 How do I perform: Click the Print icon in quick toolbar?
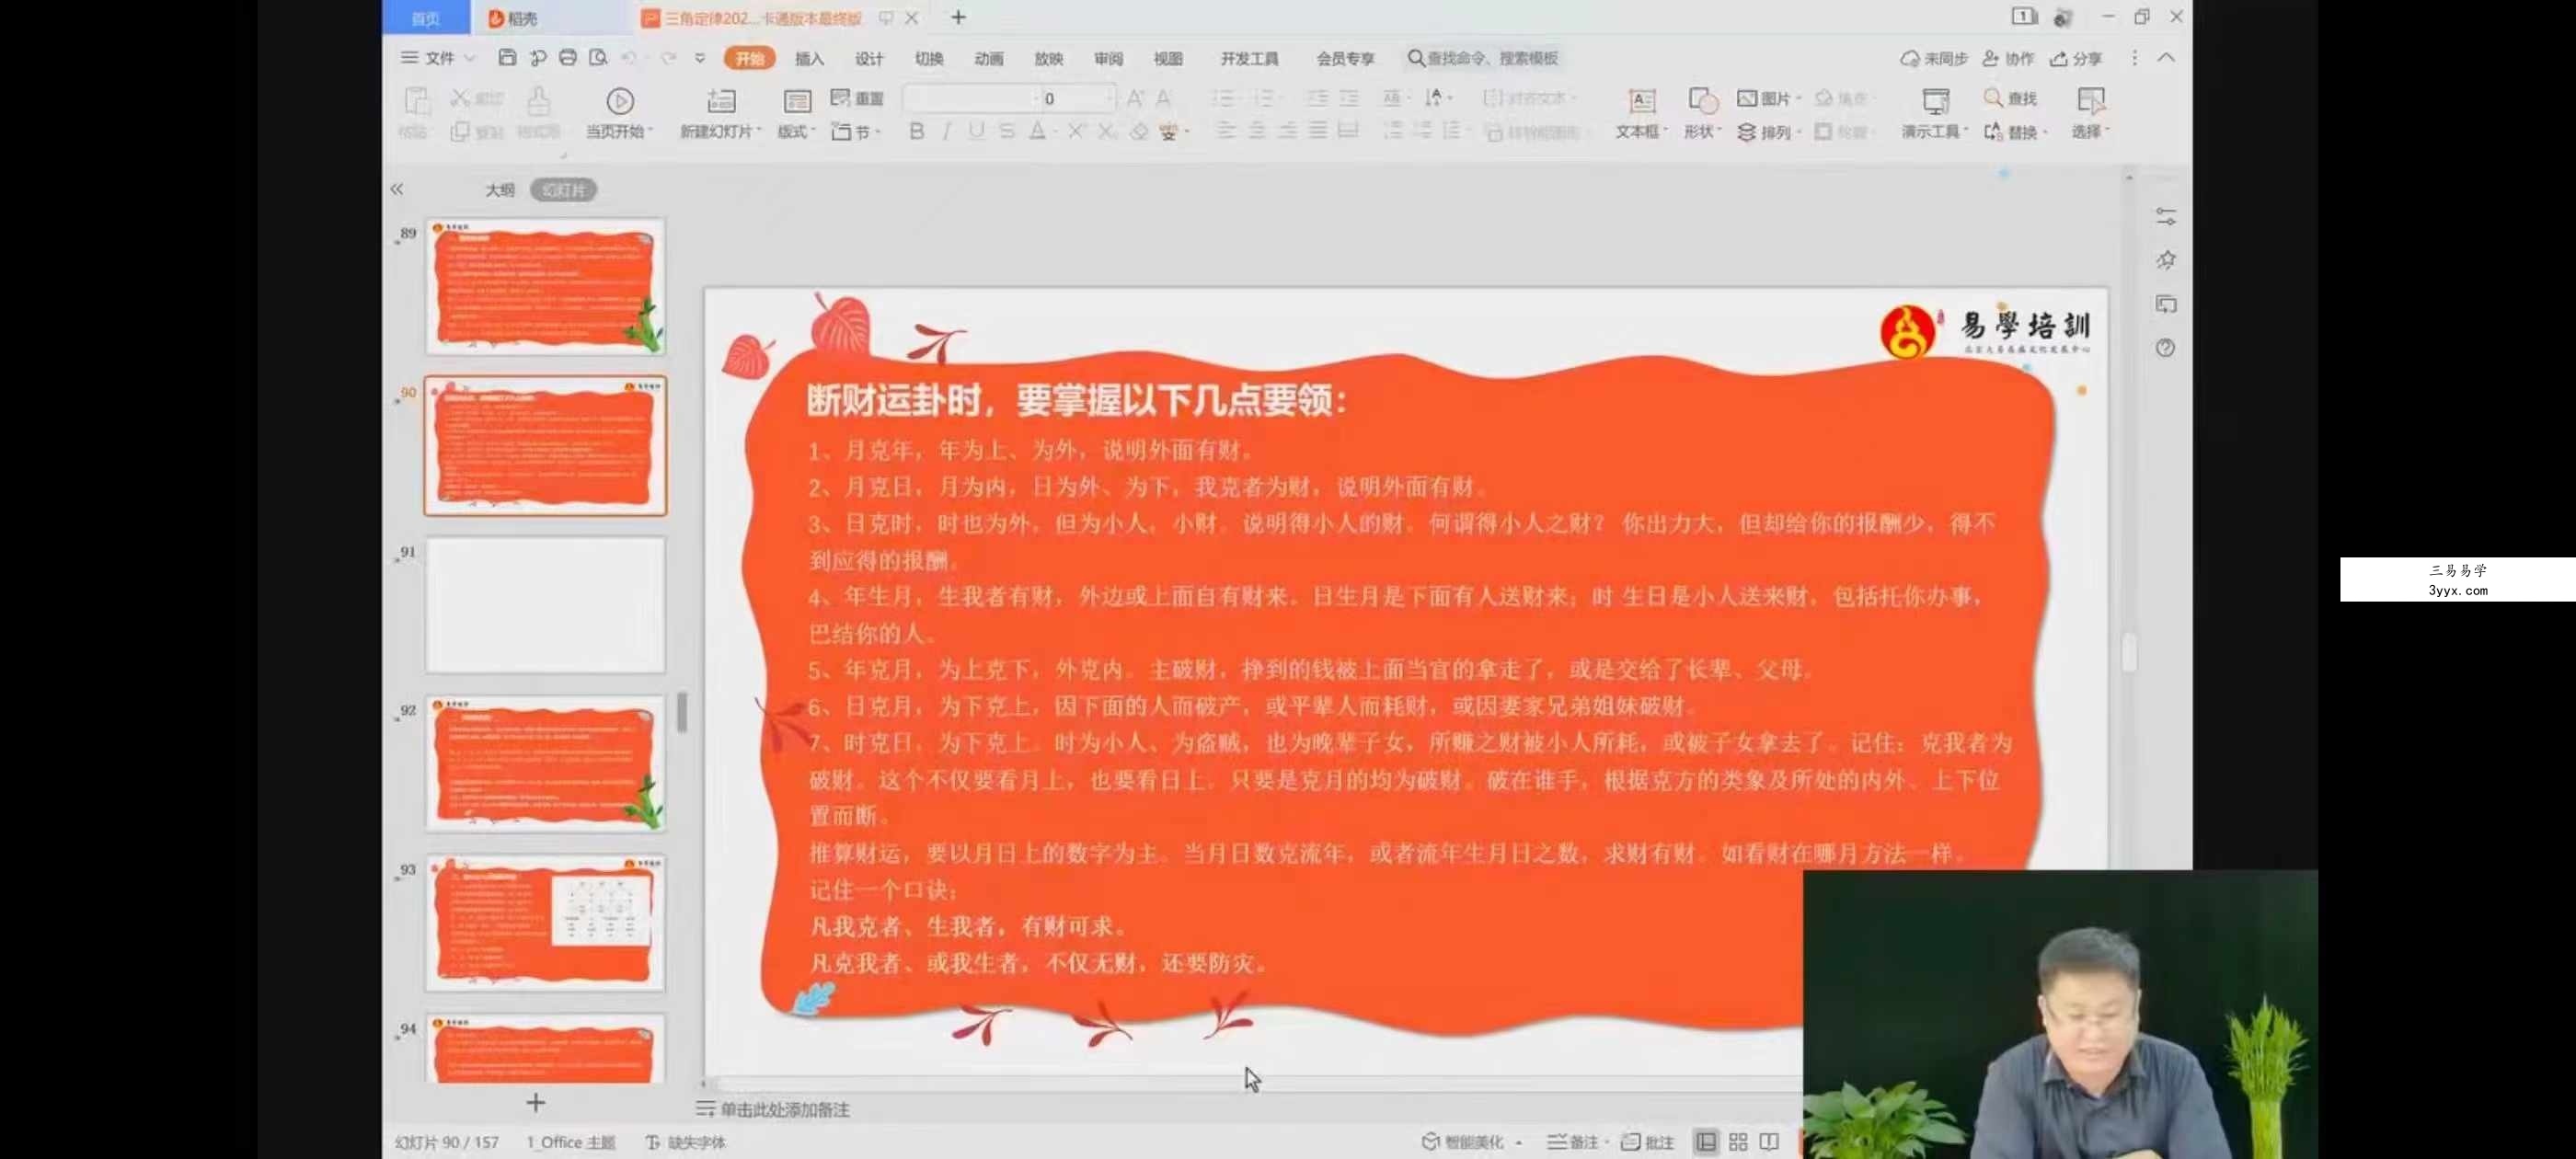[x=568, y=58]
